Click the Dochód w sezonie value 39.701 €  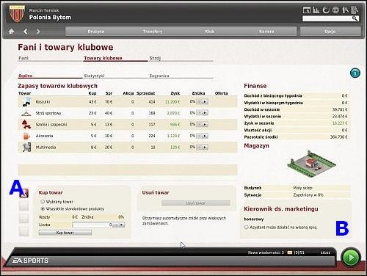pyautogui.click(x=340, y=109)
